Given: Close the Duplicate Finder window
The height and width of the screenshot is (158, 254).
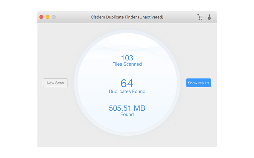Looking at the screenshot, I should [41, 17].
